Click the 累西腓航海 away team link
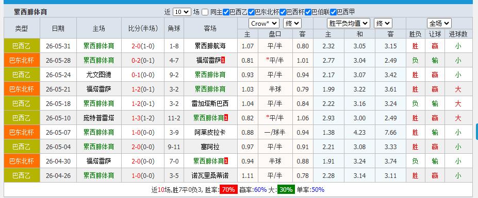Viewport: 478px width, 198px height. coord(210,46)
